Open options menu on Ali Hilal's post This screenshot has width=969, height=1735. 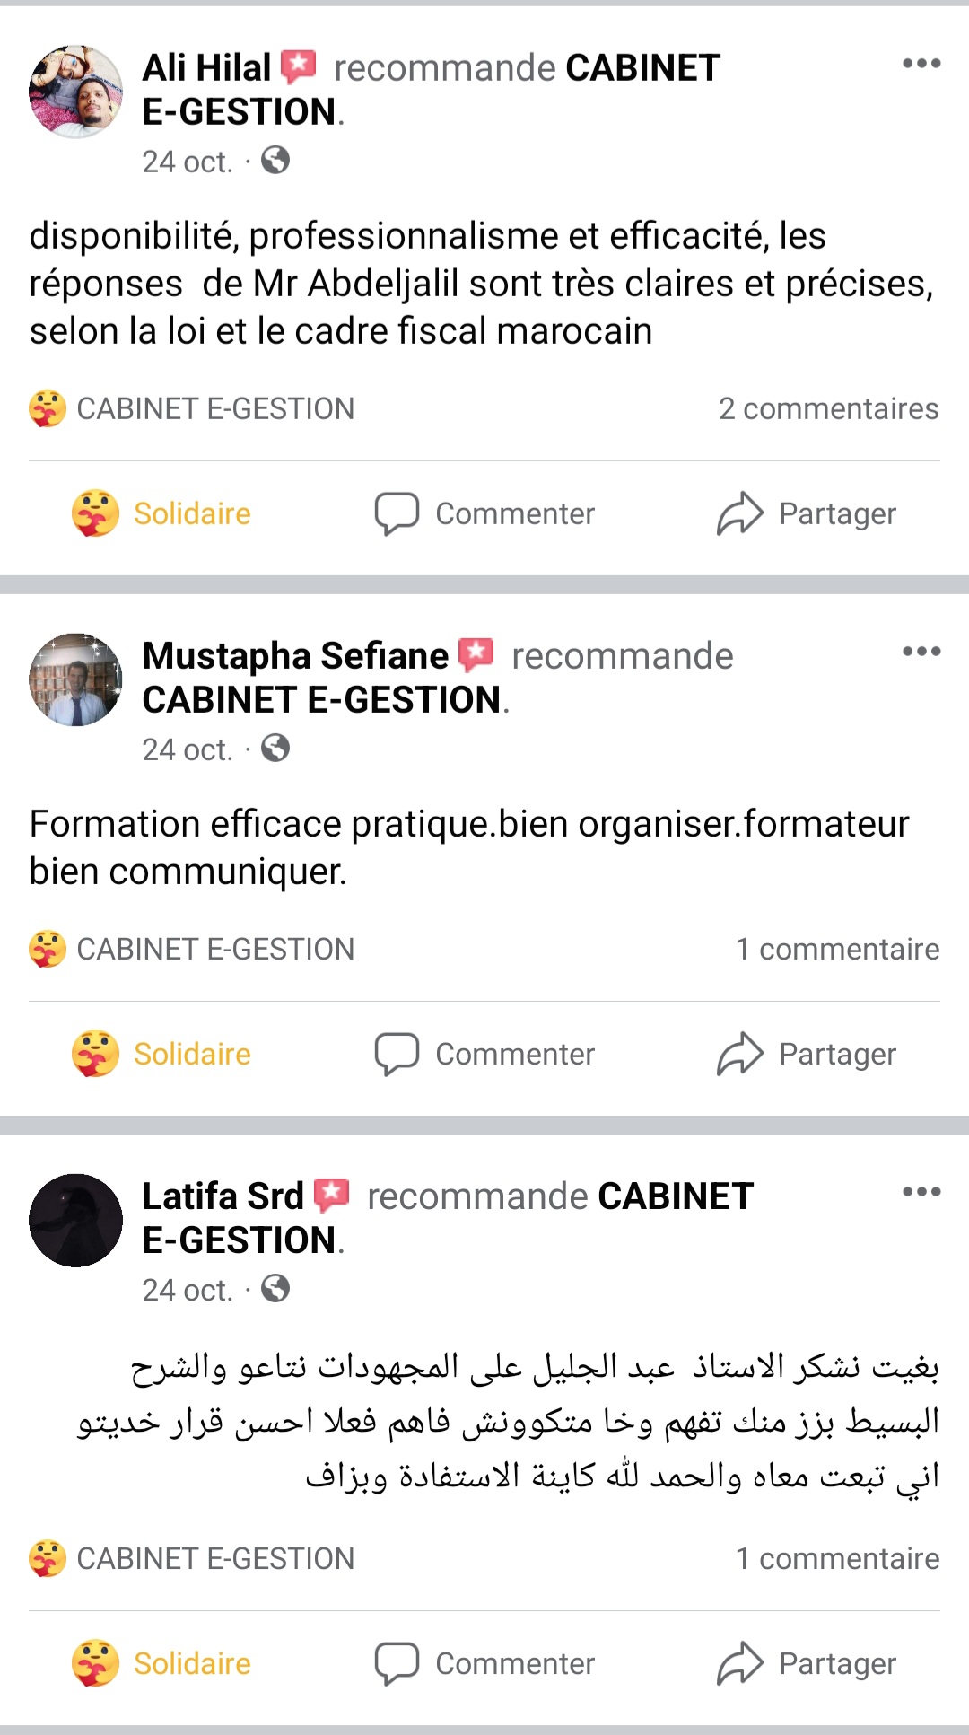click(x=921, y=64)
